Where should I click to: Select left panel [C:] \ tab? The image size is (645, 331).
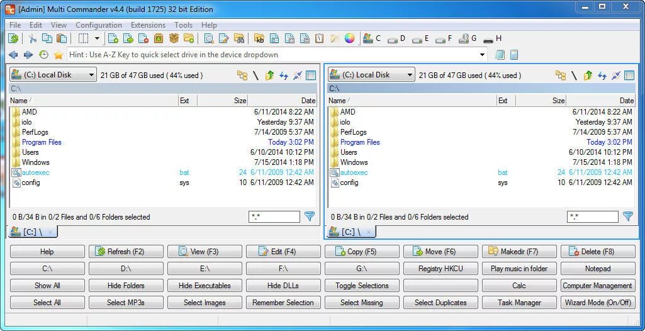pyautogui.click(x=33, y=232)
